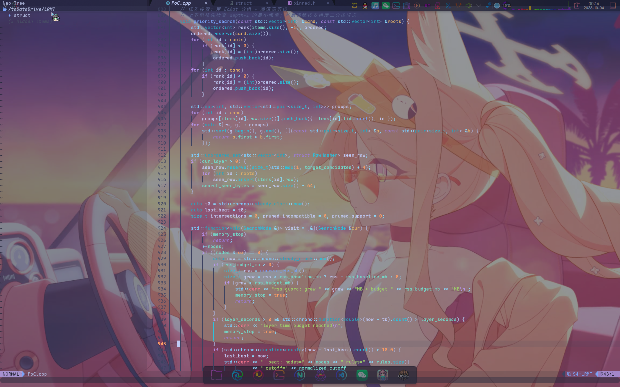This screenshot has width=620, height=387.
Task: Expand the hidden tray icons chevron
Action: point(479,6)
